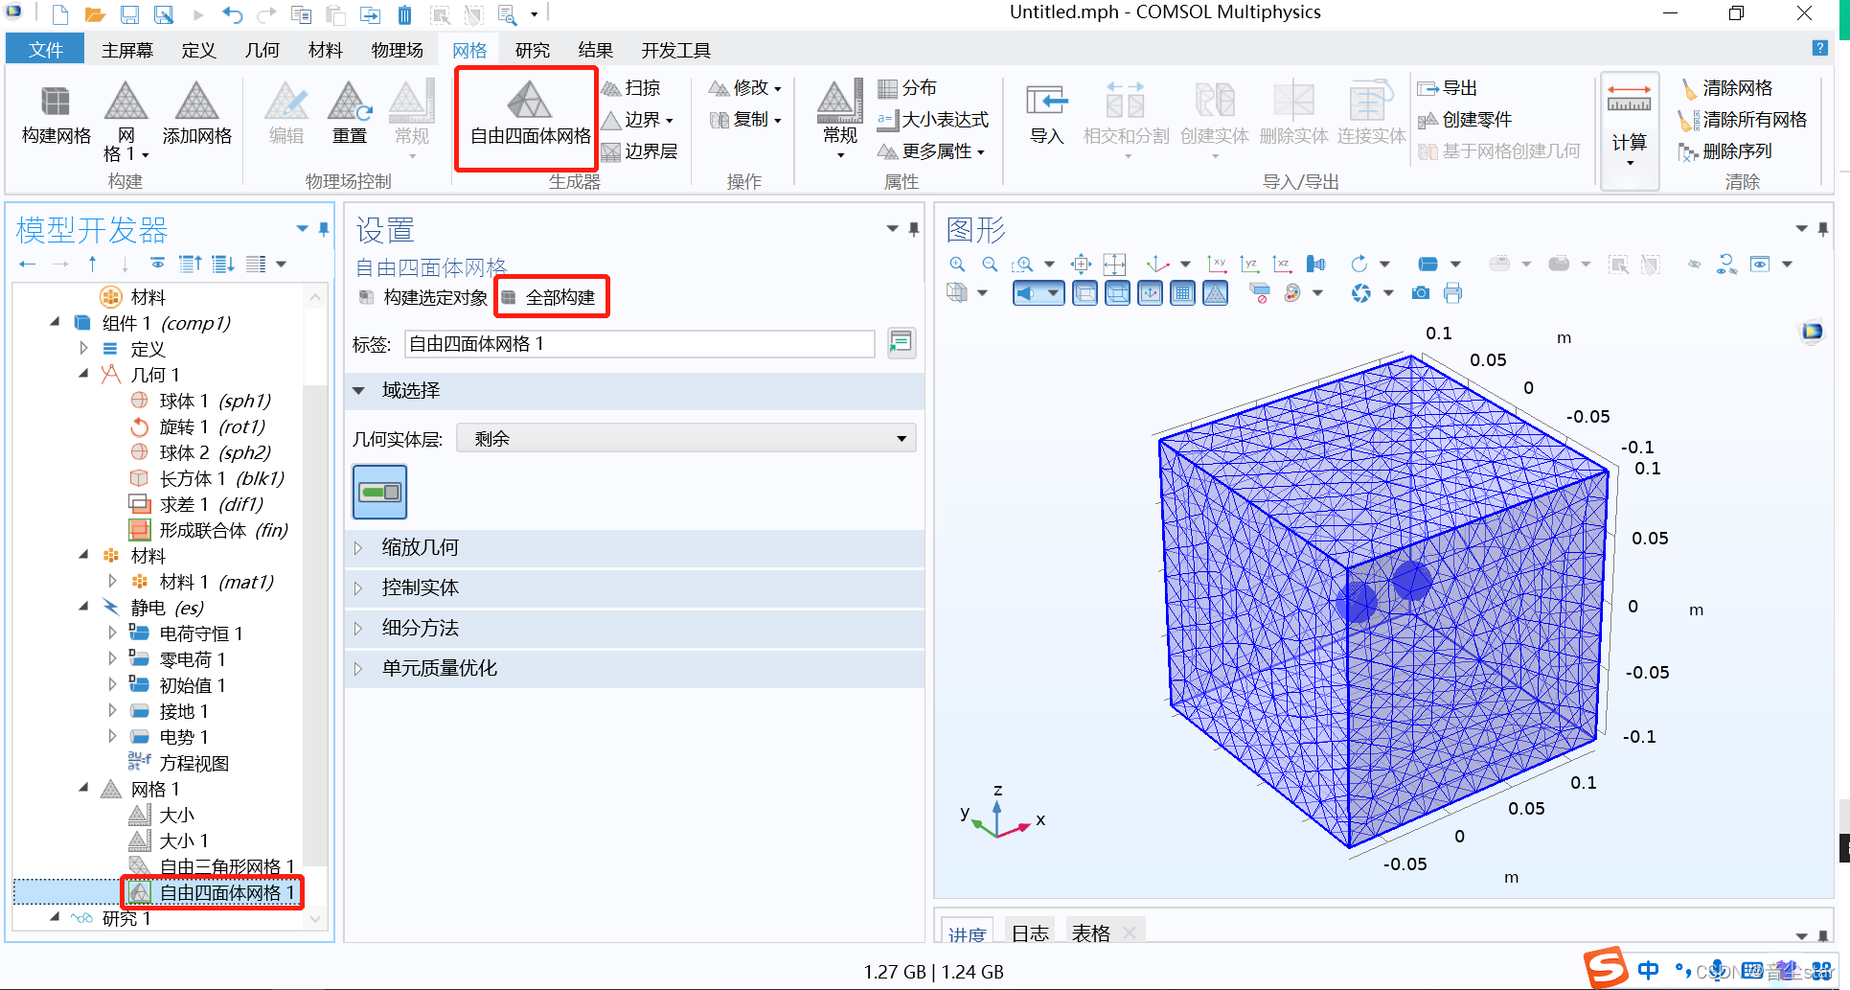Switch to the 研究 ribbon tab
Viewport: 1850px width, 990px height.
pyautogui.click(x=532, y=50)
